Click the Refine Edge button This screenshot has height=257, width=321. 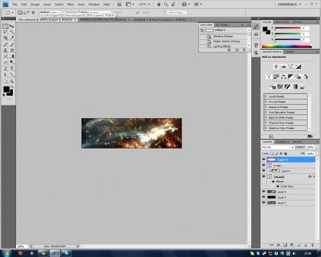coord(177,13)
